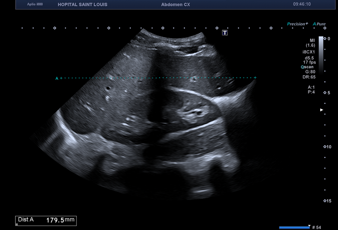Viewport: 338px width, 230px height.
Task: Click the G:80 gain value
Action: [310, 72]
